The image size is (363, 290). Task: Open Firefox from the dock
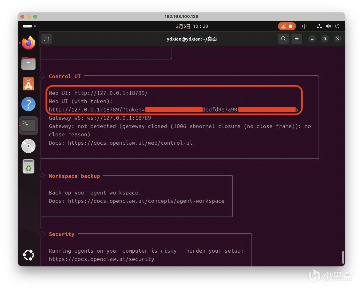[x=28, y=43]
